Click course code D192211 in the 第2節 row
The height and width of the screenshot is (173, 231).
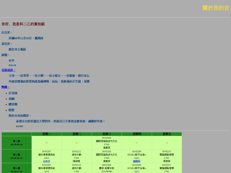(x=167, y=151)
